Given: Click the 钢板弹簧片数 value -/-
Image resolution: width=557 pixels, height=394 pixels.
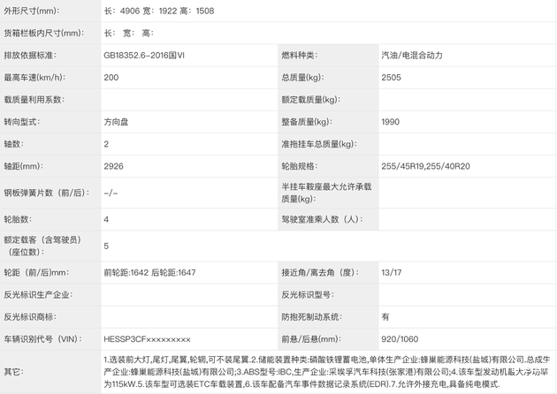Looking at the screenshot, I should [111, 192].
